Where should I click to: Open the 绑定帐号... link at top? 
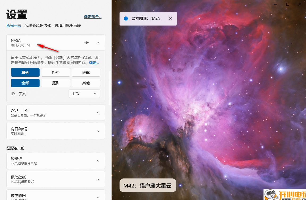coord(93,16)
